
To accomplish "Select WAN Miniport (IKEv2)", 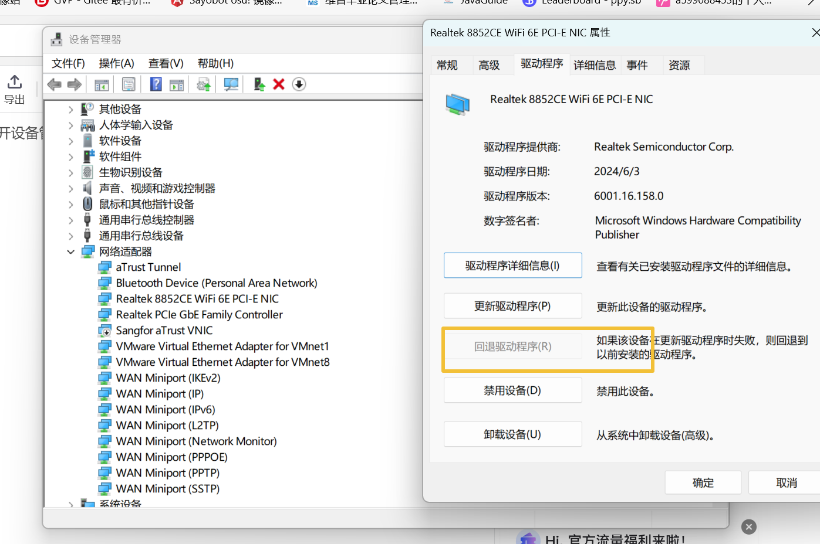I will (168, 378).
